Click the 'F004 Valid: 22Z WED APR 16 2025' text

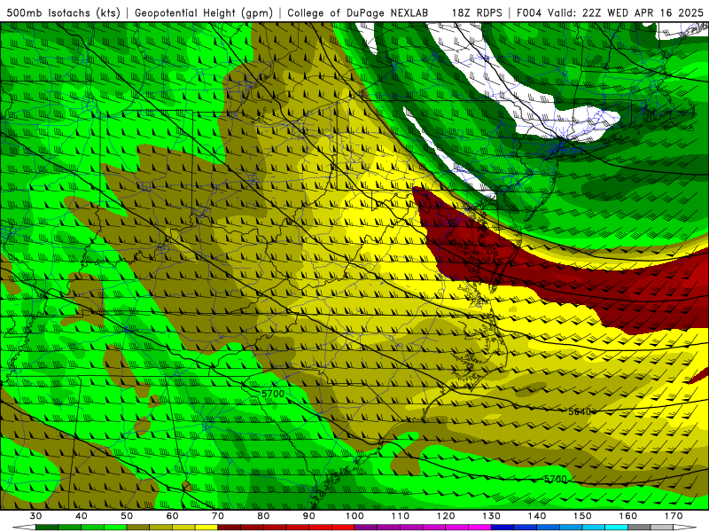coord(610,12)
